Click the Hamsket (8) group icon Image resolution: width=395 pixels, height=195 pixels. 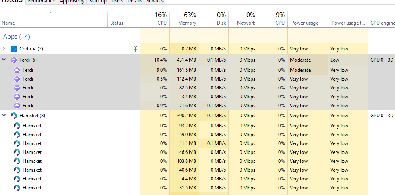[14, 116]
